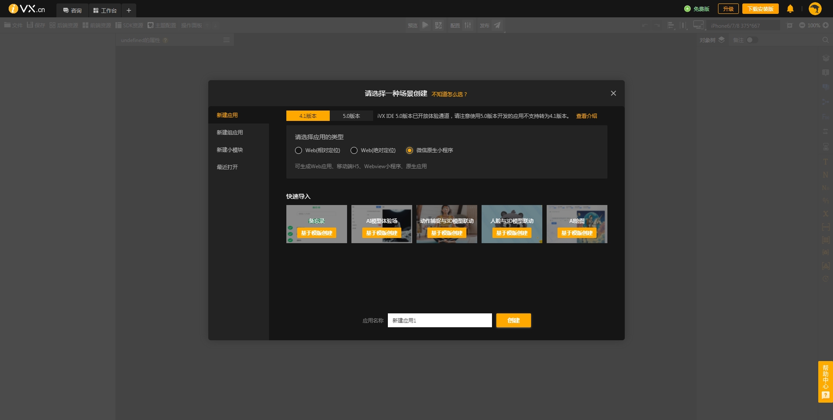
Task: Click the properties panel question mark icon
Action: tap(165, 40)
